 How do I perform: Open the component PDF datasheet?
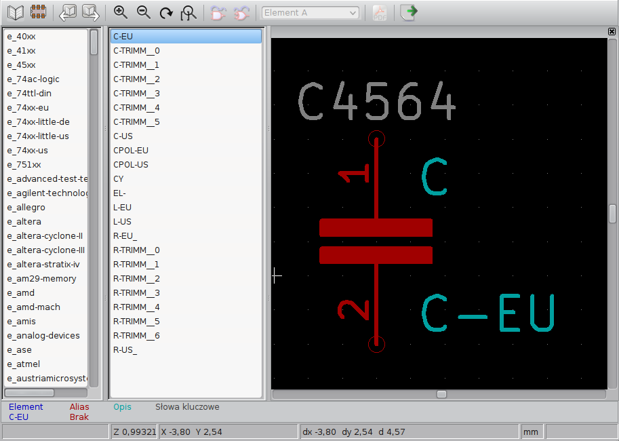click(380, 12)
